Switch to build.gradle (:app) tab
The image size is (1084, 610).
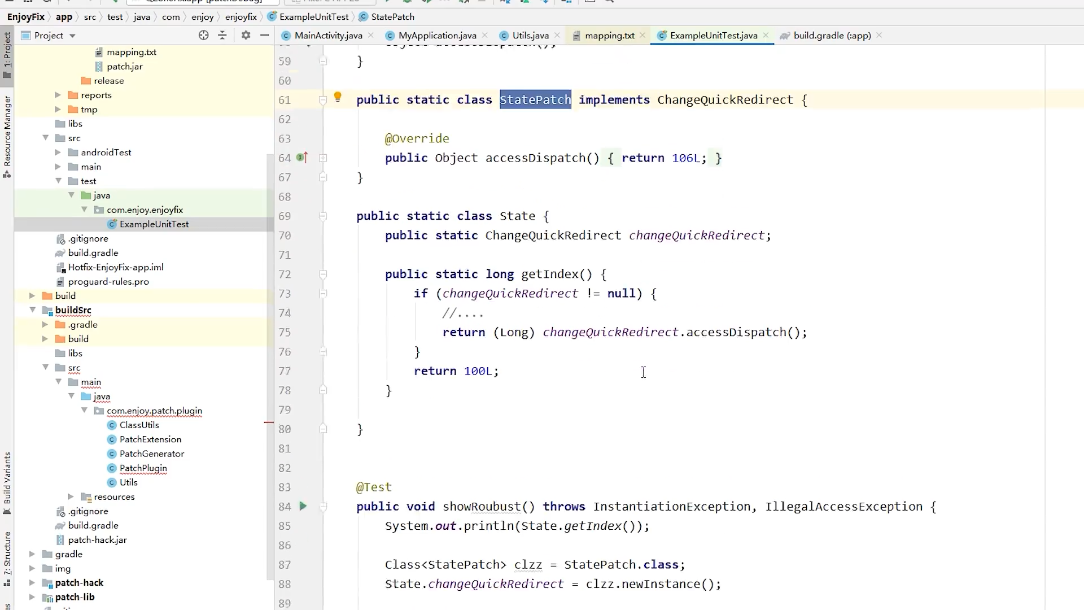[x=832, y=36]
